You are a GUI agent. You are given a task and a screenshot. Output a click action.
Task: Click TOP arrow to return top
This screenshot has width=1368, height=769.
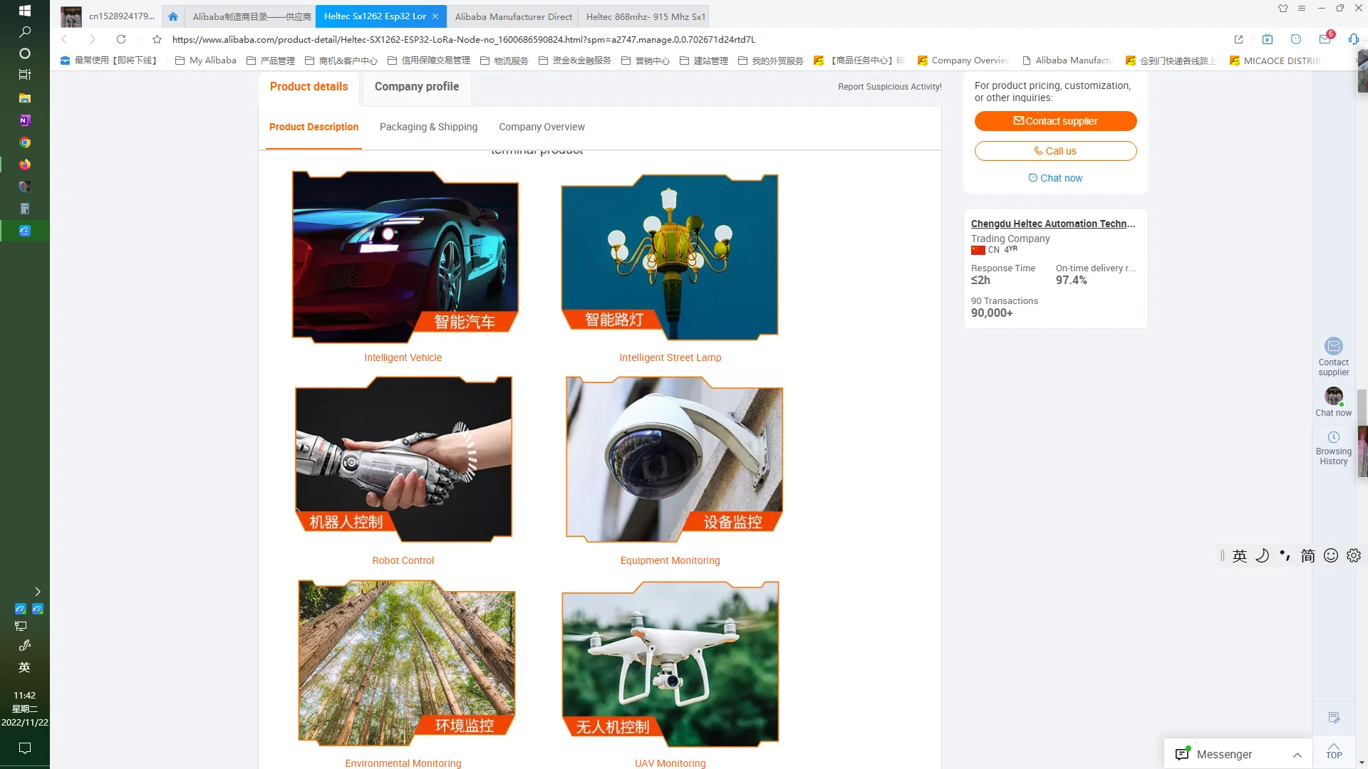1334,750
